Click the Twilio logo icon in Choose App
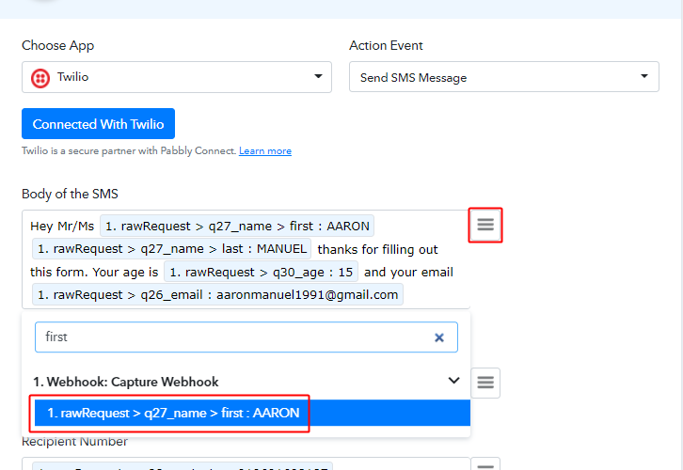The image size is (683, 470). [40, 78]
